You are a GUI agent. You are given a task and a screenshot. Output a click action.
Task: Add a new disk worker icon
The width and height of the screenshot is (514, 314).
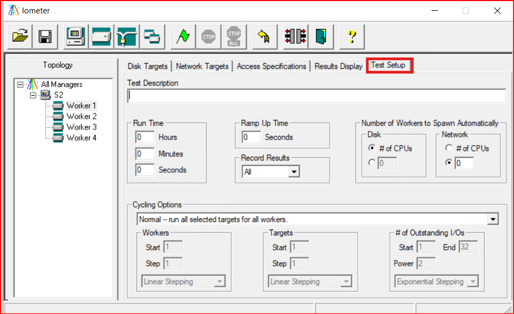click(x=101, y=36)
